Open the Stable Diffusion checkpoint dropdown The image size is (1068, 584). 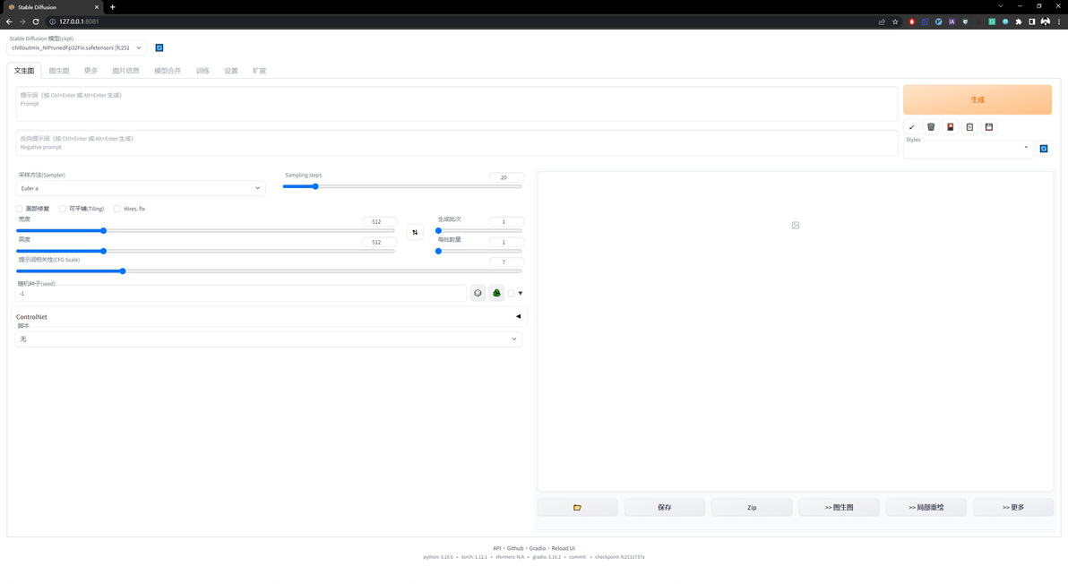coord(76,47)
